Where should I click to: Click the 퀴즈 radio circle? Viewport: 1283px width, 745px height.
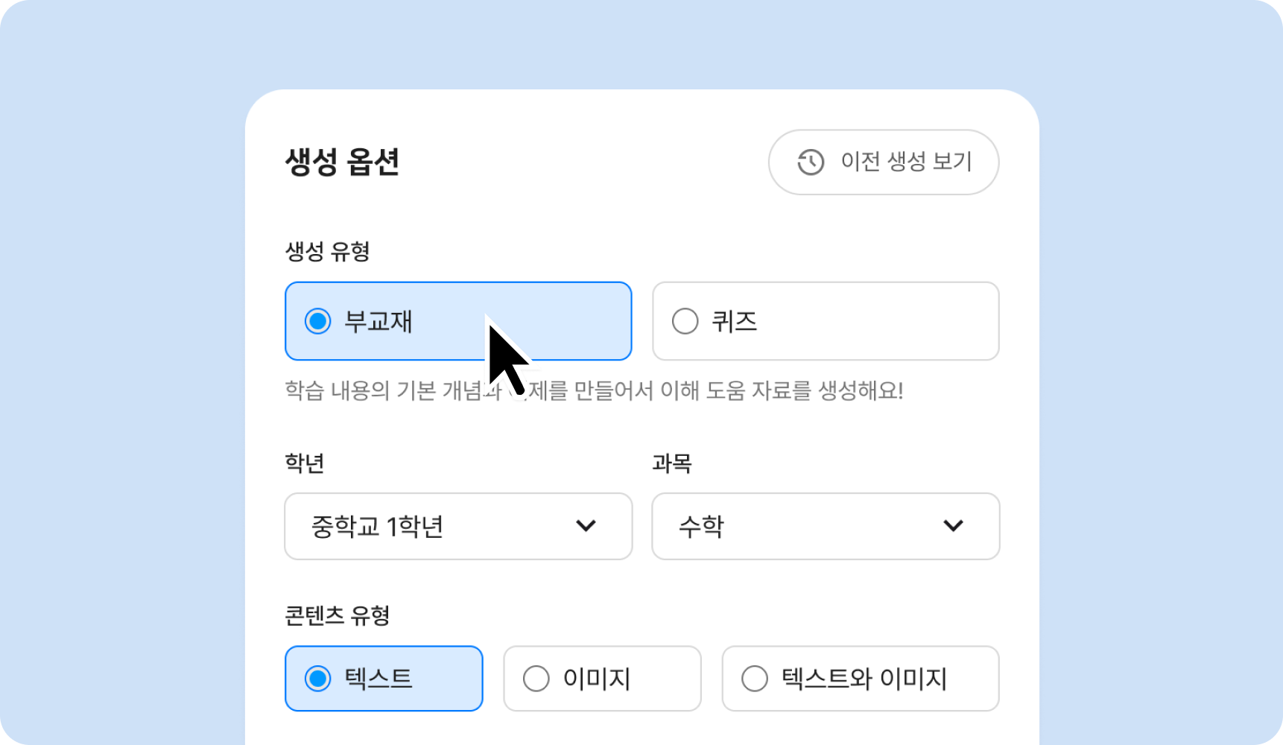(x=683, y=321)
